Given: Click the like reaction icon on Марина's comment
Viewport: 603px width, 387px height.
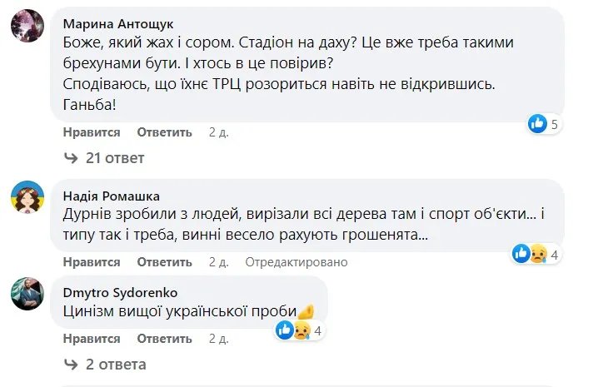Looking at the screenshot, I should click(x=537, y=124).
